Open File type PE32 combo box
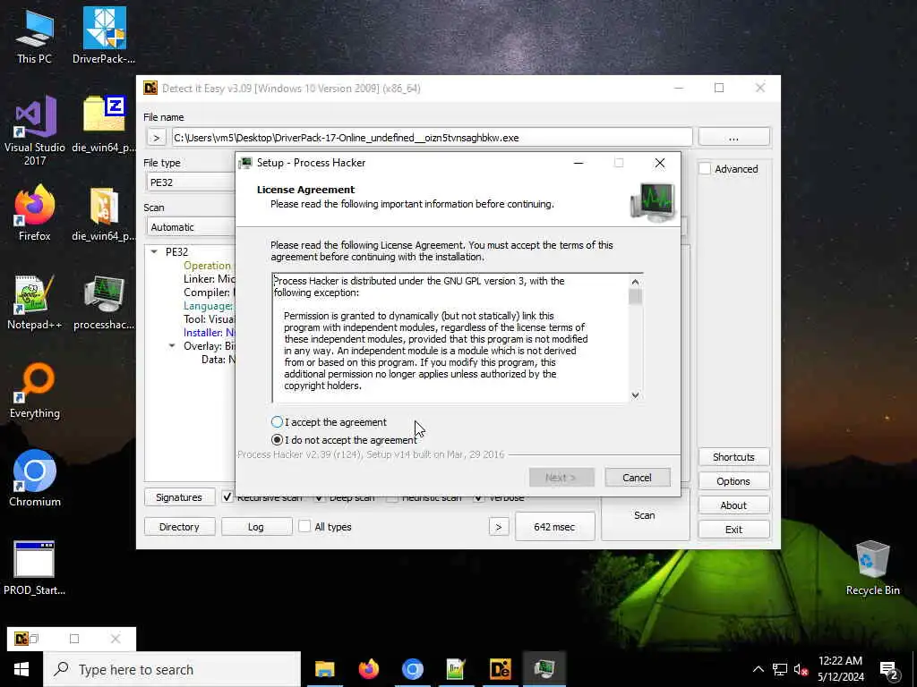 [x=190, y=182]
